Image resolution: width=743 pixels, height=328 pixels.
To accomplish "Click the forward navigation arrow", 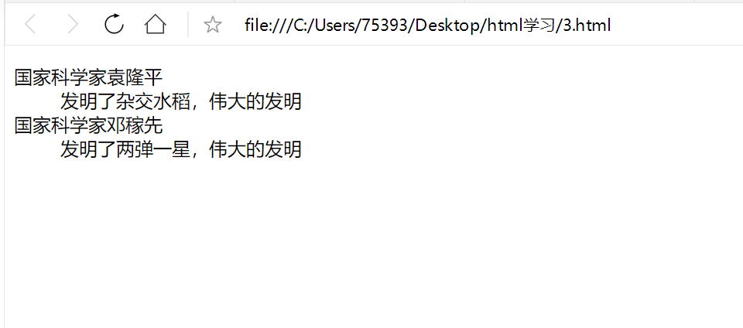I will point(73,24).
